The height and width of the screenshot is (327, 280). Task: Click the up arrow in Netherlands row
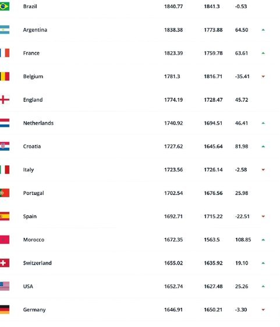(x=263, y=123)
